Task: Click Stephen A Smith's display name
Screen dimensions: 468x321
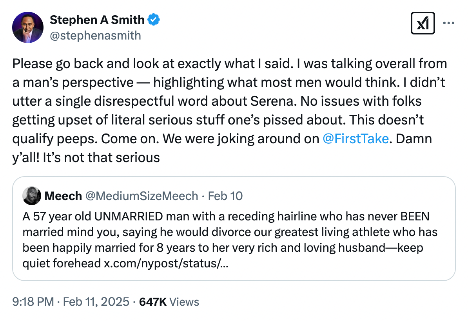Action: coord(97,20)
